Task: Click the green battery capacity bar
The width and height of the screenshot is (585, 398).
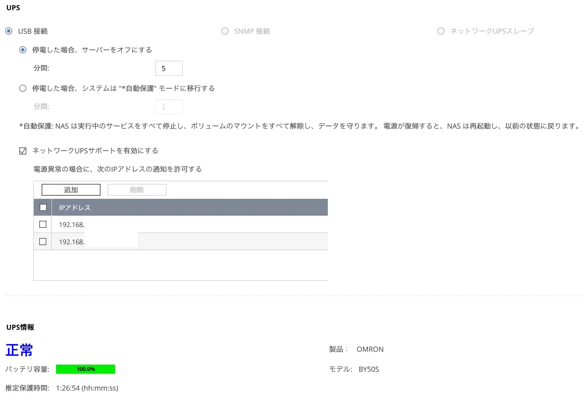Action: (x=86, y=369)
